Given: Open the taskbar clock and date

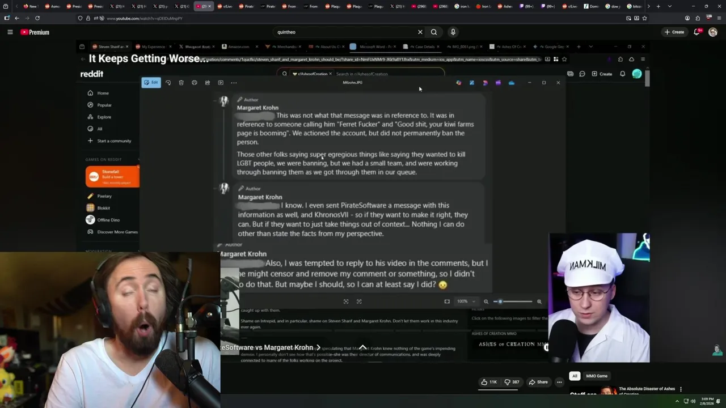Looking at the screenshot, I should (707, 401).
